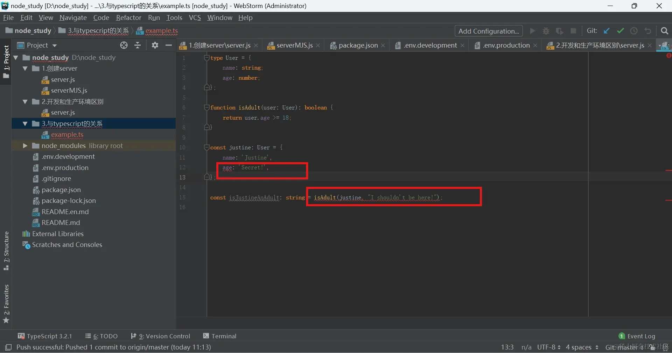Open the TypeScript 3.2.1 tool window
The image size is (672, 353).
coord(45,336)
